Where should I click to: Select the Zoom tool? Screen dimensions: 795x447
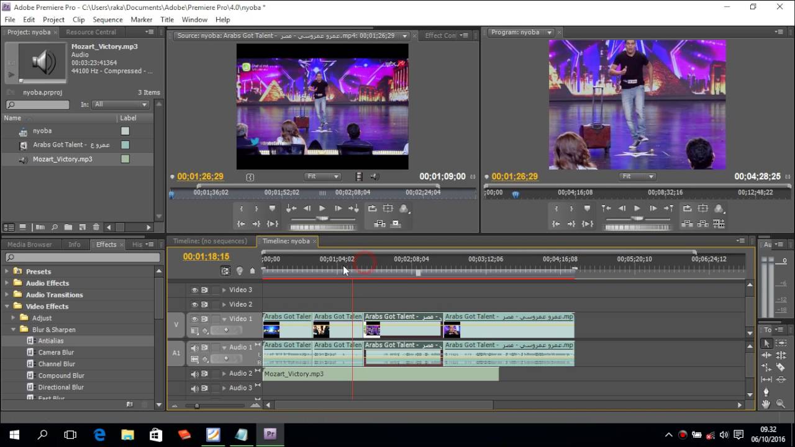point(781,404)
